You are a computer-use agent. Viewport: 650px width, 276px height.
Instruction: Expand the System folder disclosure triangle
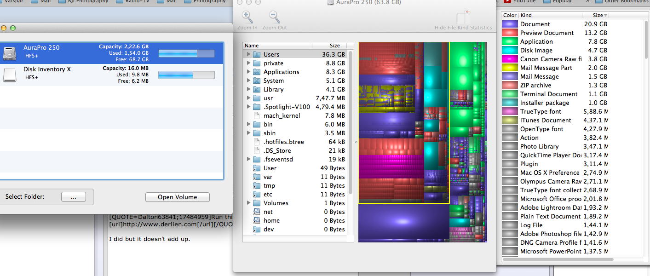pos(249,80)
